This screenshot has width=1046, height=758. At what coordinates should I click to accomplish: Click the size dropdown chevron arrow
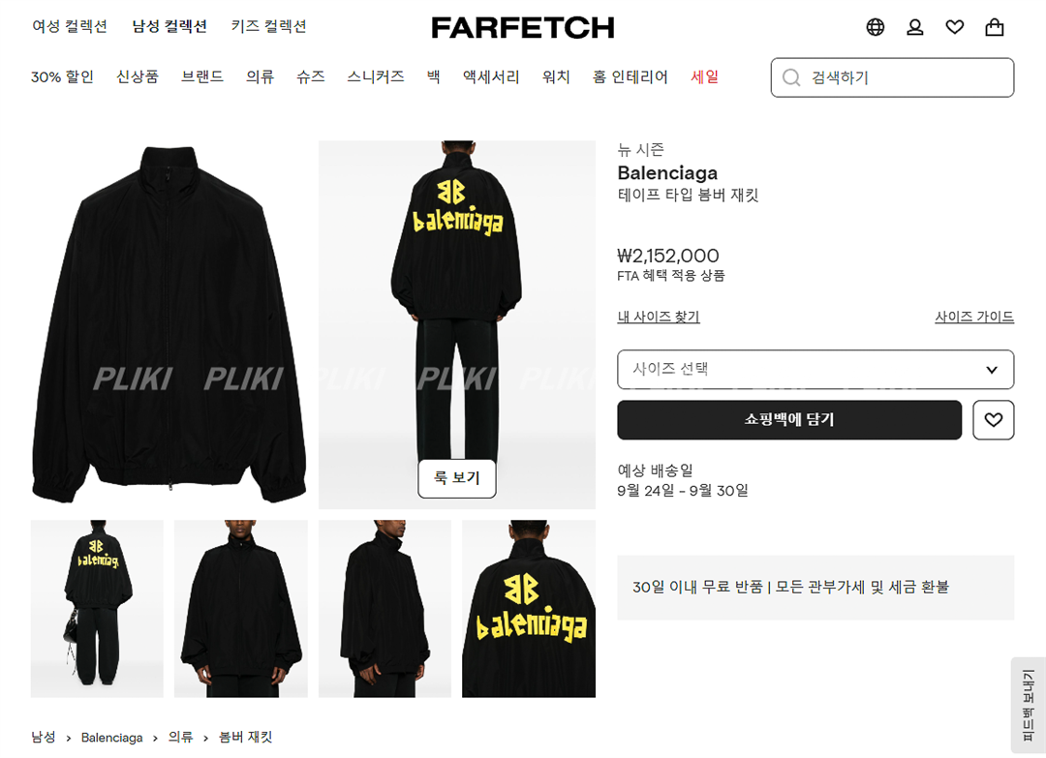992,370
